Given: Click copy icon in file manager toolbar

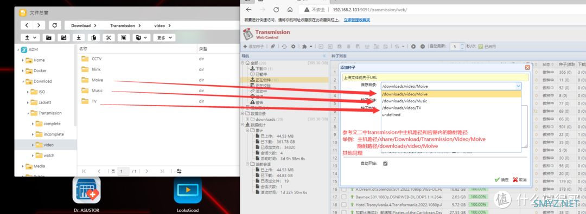Looking at the screenshot, I should click(93, 38).
